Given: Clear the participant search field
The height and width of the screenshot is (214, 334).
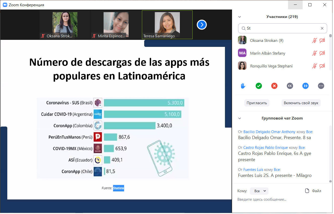Looking at the screenshot, I should coord(322,28).
